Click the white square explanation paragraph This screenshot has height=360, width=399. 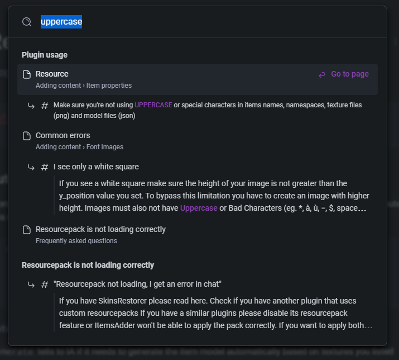(x=215, y=196)
